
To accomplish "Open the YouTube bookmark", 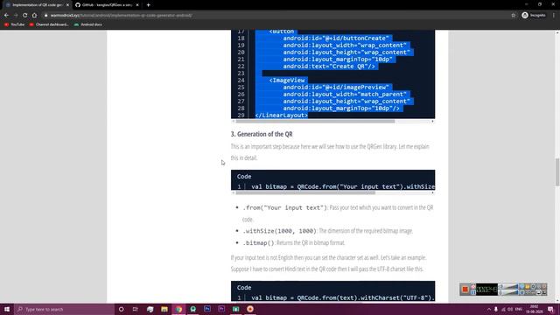I will [x=14, y=24].
